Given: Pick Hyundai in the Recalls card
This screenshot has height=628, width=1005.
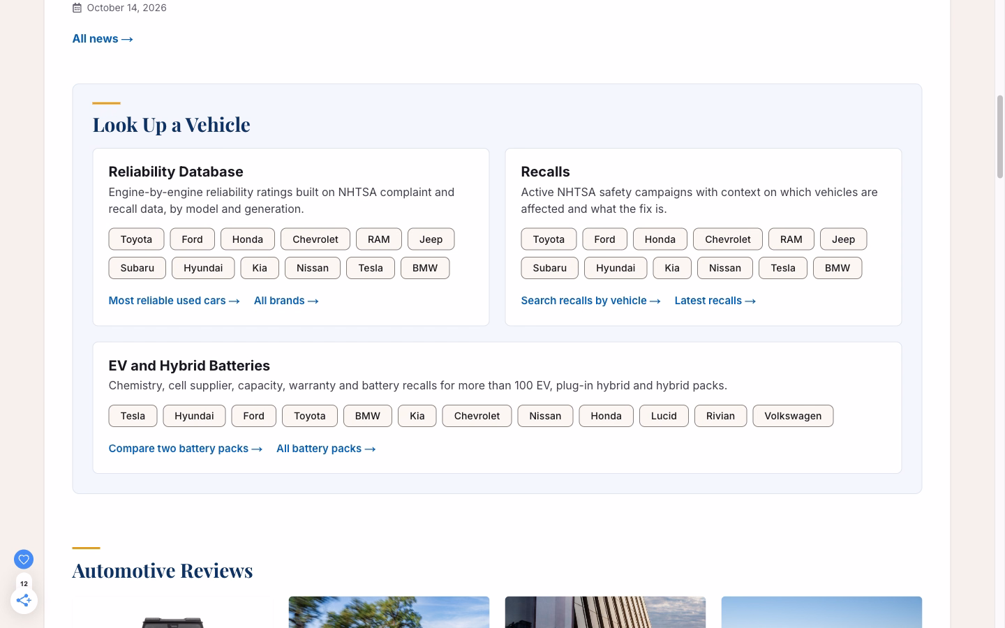Looking at the screenshot, I should tap(616, 268).
